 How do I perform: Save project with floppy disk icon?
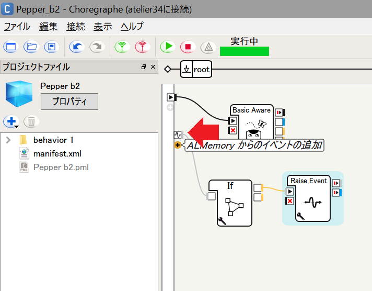tap(52, 47)
